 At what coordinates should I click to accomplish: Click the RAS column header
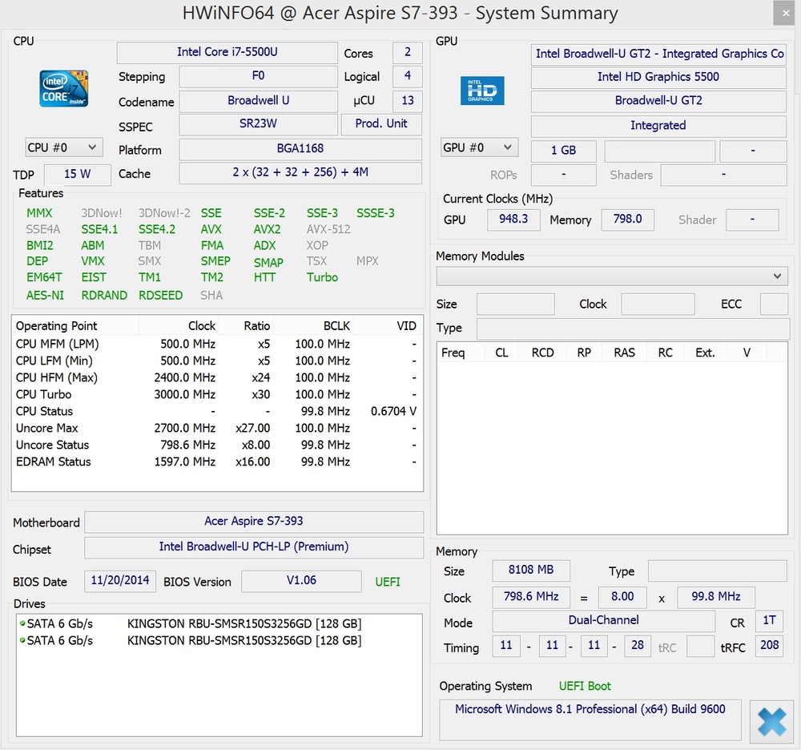pos(624,353)
